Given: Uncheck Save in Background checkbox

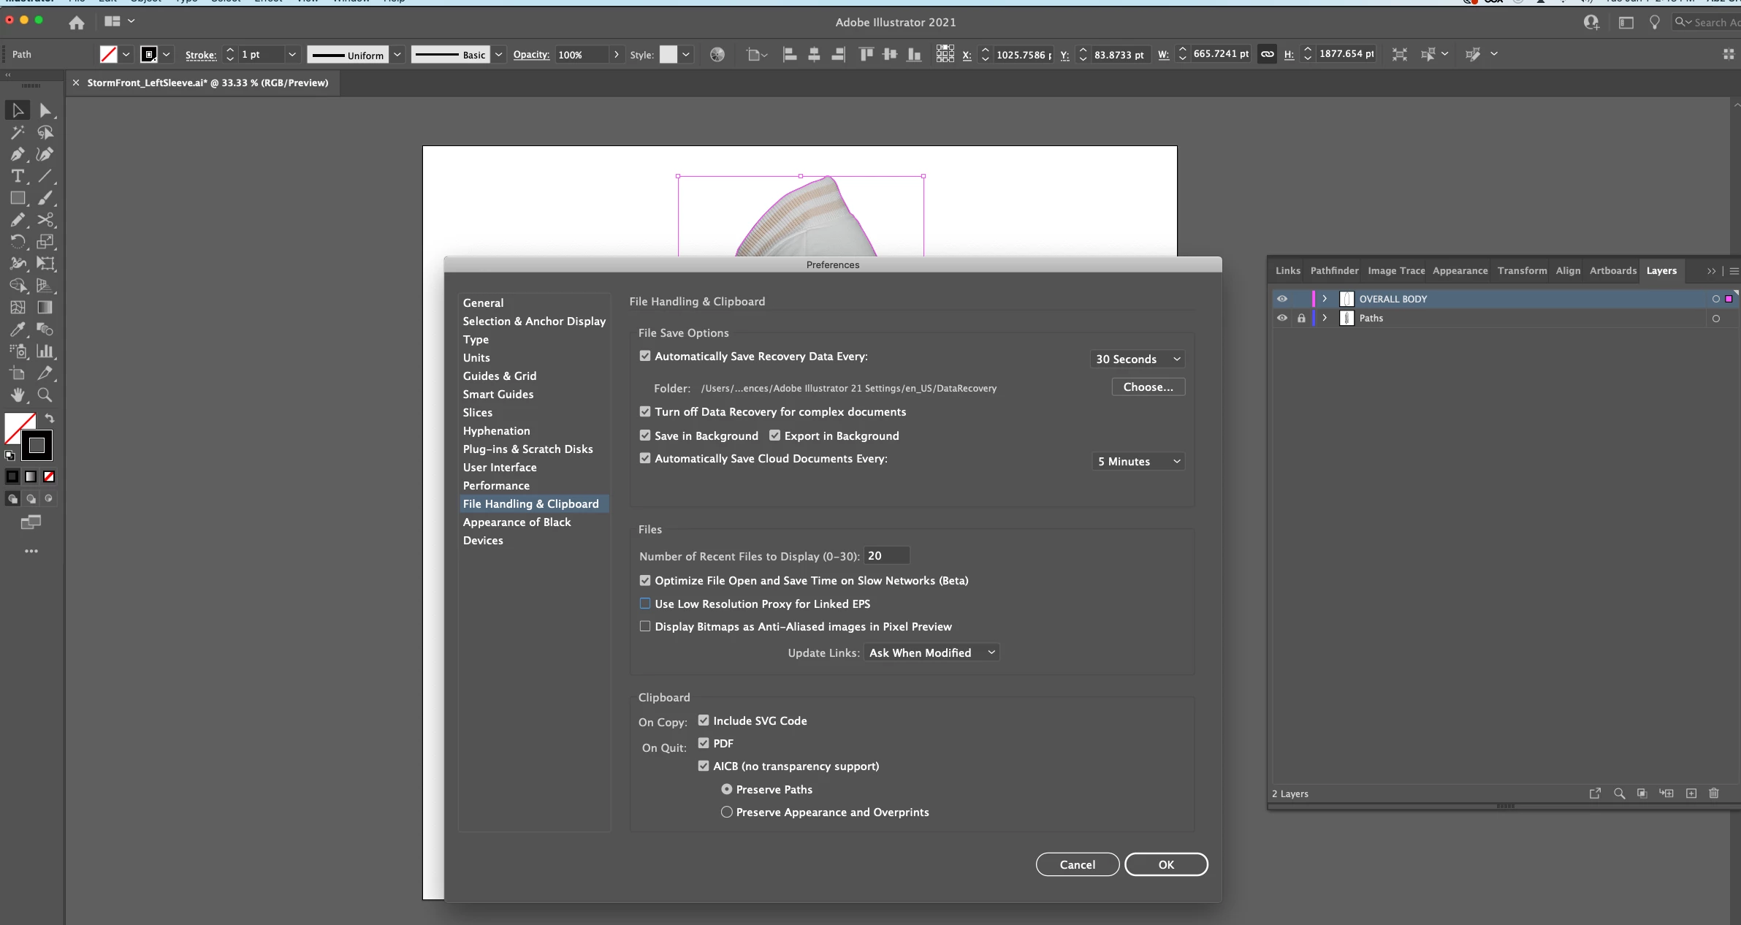Looking at the screenshot, I should click(x=645, y=435).
